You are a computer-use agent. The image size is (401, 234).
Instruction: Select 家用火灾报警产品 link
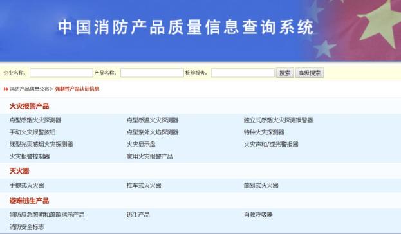click(149, 156)
